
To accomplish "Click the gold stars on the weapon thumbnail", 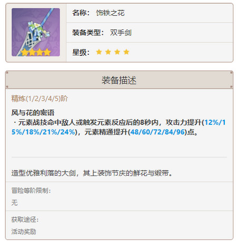I will (x=36, y=52).
